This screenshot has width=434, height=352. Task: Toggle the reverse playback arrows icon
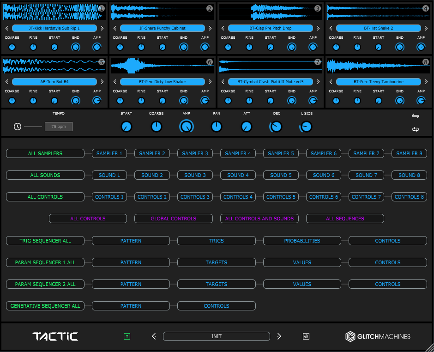coord(415,116)
